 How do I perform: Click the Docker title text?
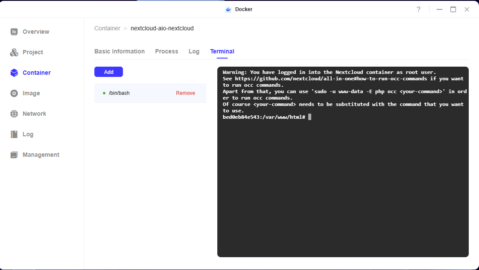[244, 9]
